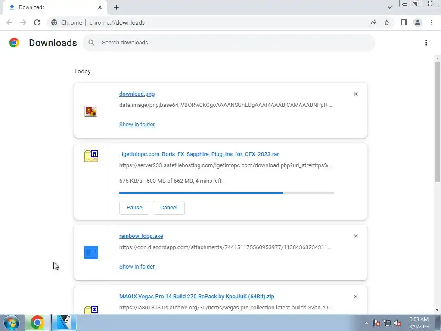
Task: Click the search magnifier icon
Action: click(91, 43)
